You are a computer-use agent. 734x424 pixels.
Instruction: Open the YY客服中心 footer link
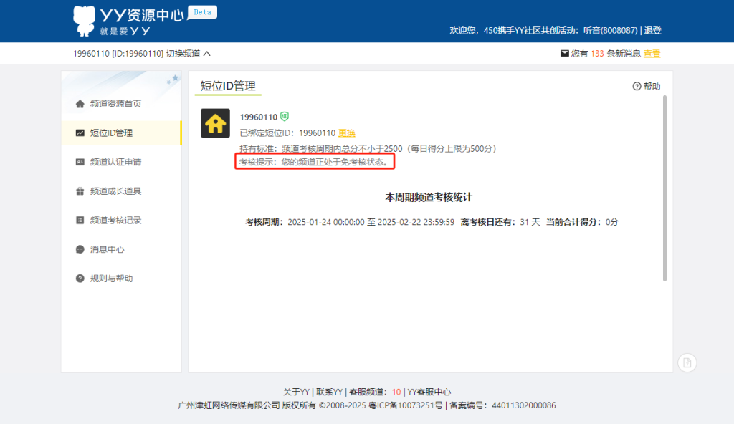pos(429,392)
